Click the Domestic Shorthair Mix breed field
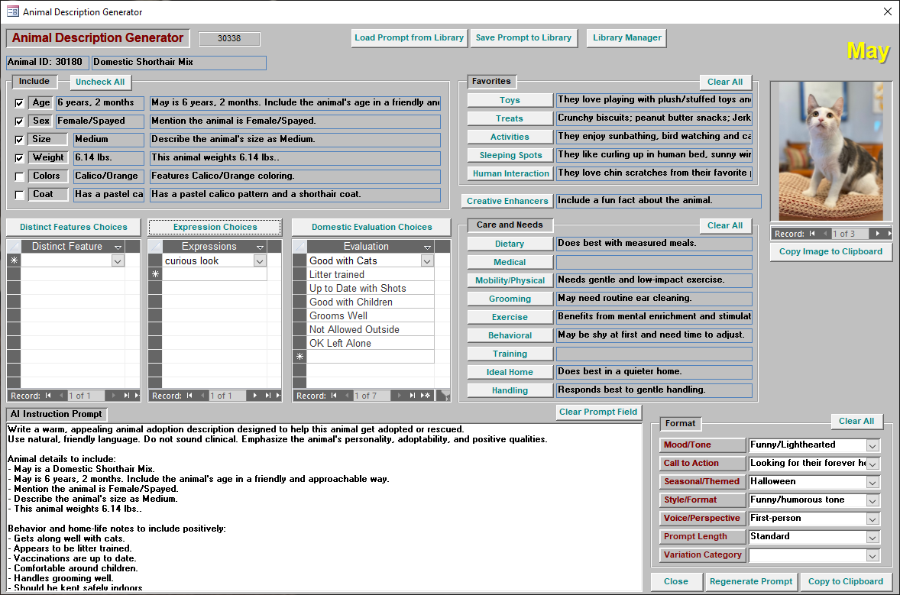The height and width of the screenshot is (595, 900). (179, 63)
